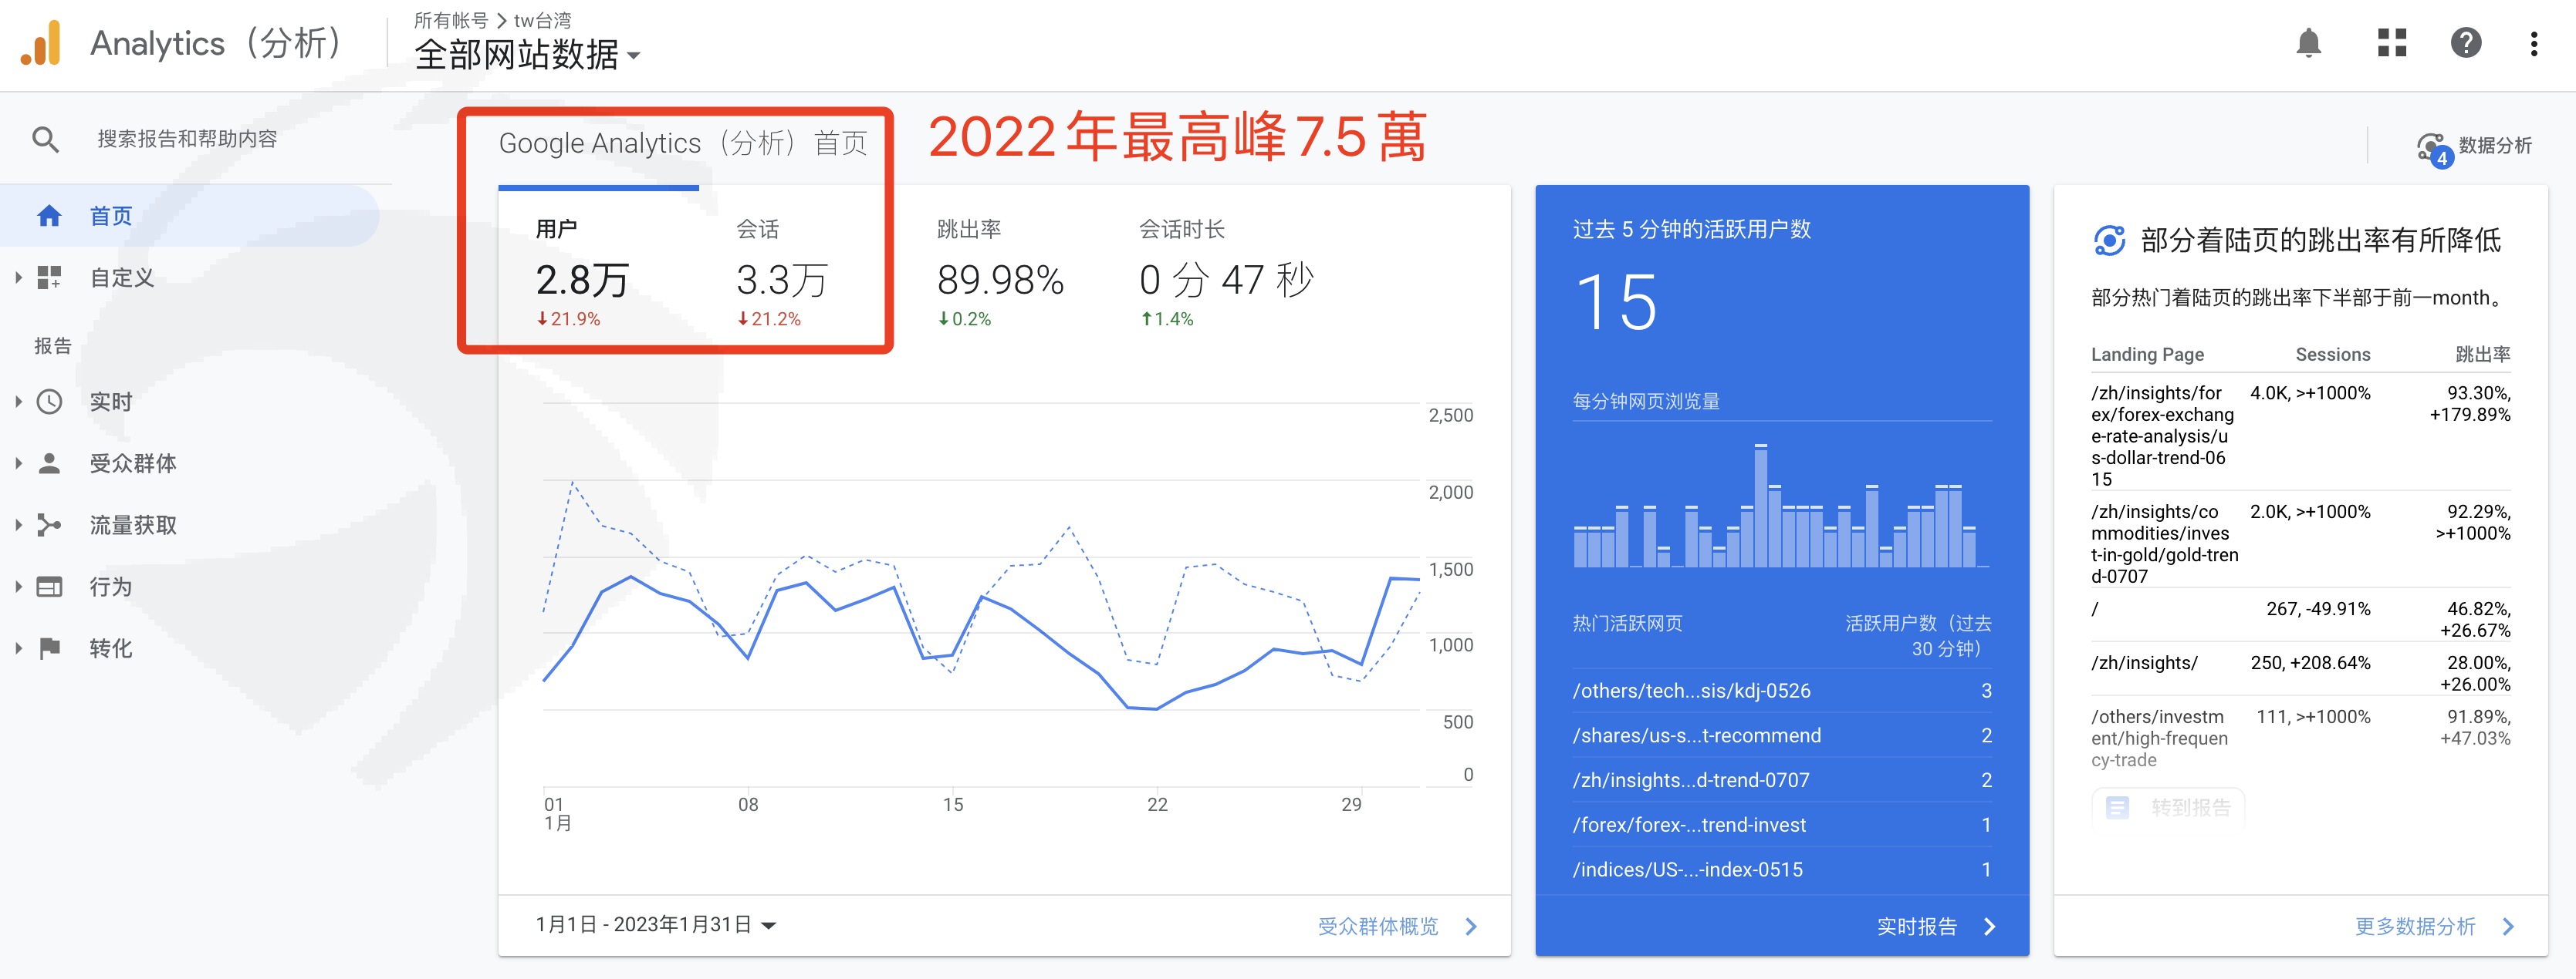Open the three-dot more options menu
This screenshot has height=979, width=2576.
pyautogui.click(x=2533, y=43)
